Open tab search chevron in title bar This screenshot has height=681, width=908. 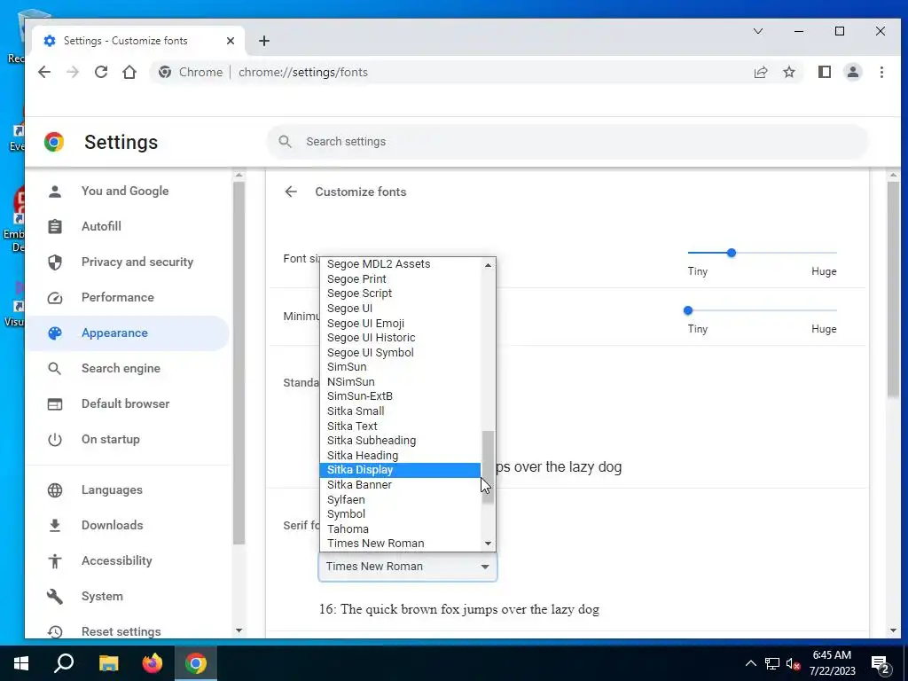757,31
